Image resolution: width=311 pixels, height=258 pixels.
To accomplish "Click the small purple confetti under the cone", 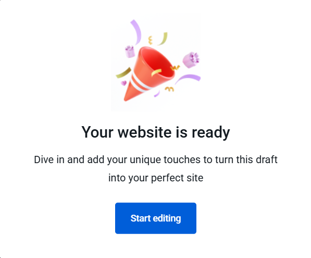I will pyautogui.click(x=157, y=94).
